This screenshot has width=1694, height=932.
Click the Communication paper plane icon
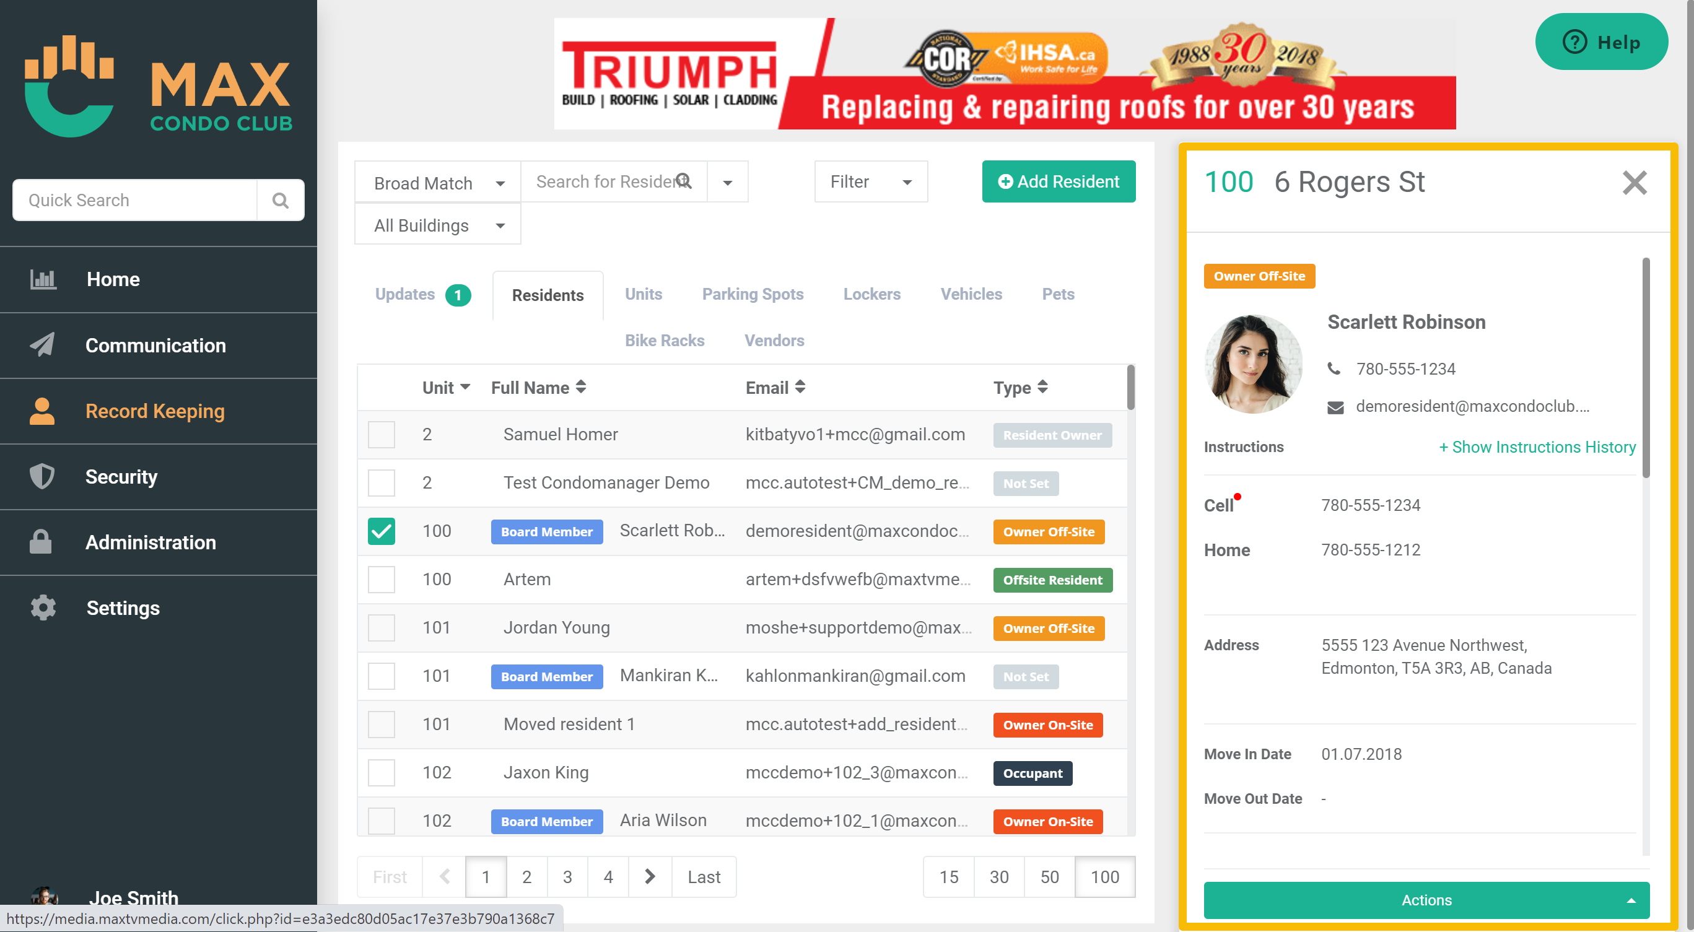pyautogui.click(x=42, y=345)
